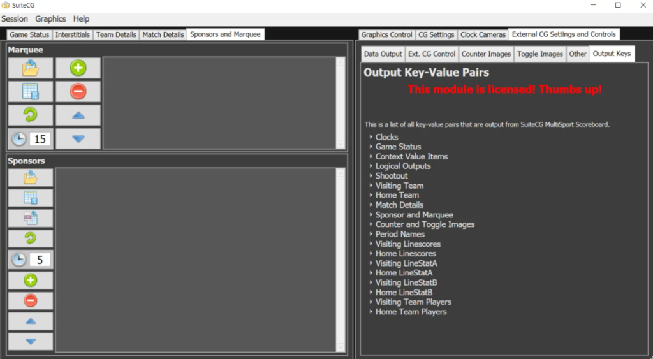653x359 pixels.
Task: Expand the Home Team Players node
Action: pyautogui.click(x=371, y=312)
